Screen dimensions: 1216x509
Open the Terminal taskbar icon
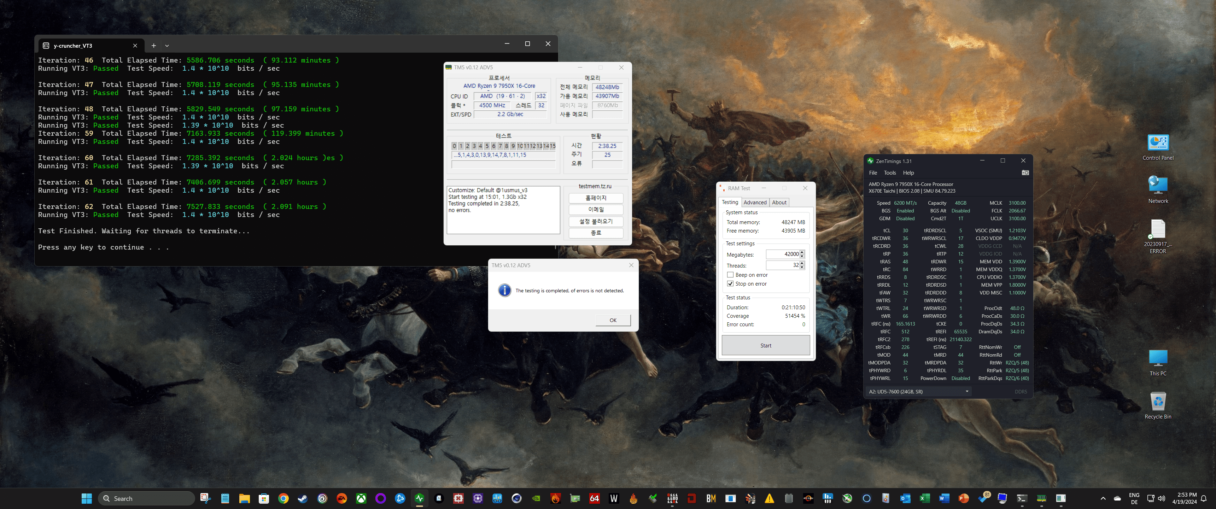1022,498
